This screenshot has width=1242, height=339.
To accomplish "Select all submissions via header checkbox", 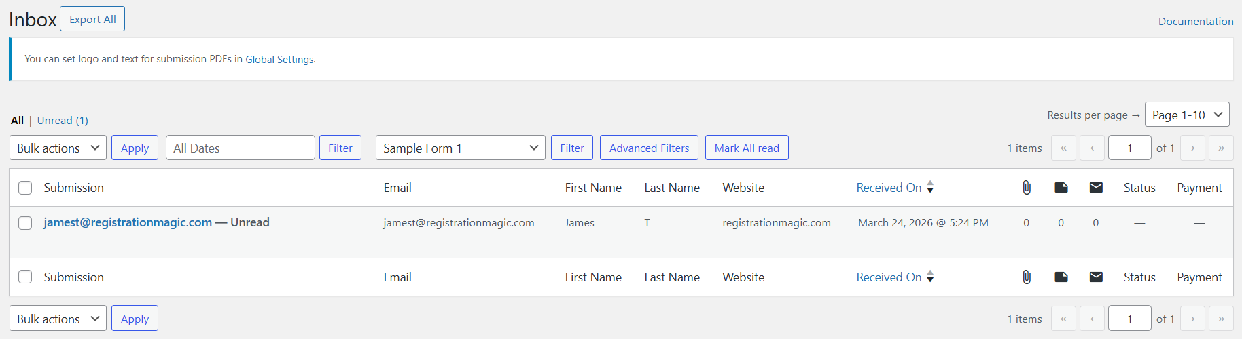I will (25, 188).
